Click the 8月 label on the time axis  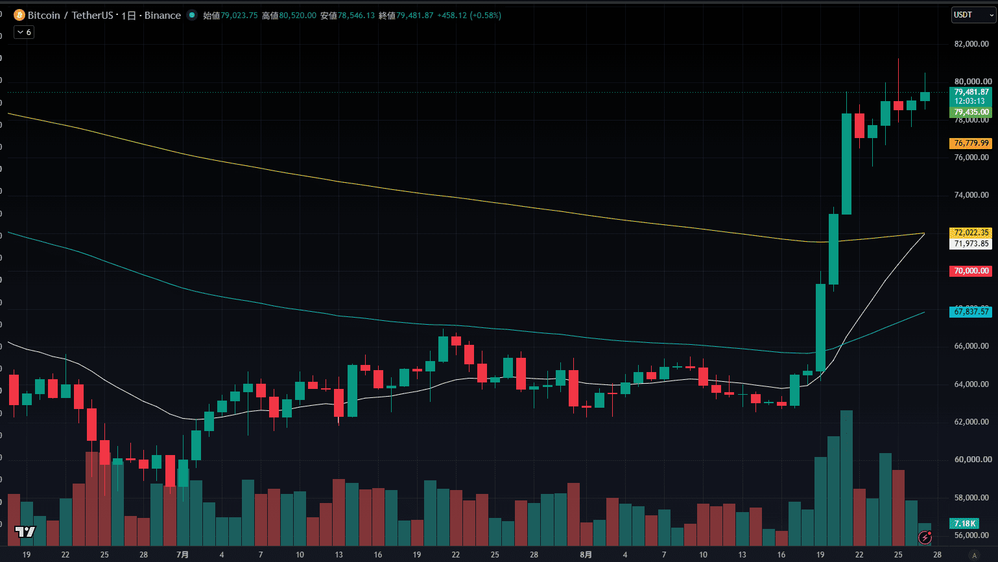click(x=586, y=555)
